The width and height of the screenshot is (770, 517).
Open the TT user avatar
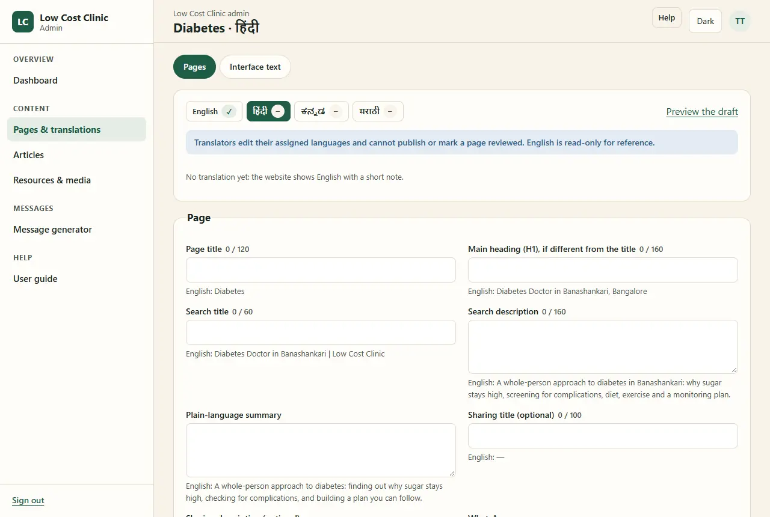(x=740, y=21)
